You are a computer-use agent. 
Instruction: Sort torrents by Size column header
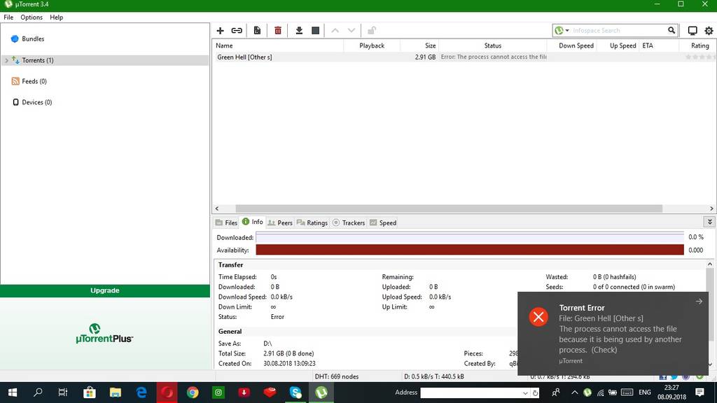(x=419, y=45)
